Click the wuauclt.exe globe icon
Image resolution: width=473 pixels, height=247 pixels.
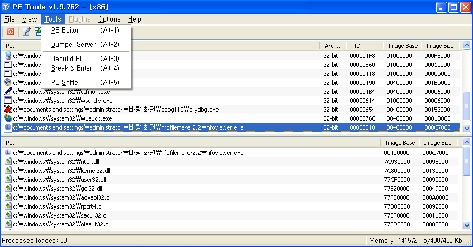pyautogui.click(x=7, y=118)
